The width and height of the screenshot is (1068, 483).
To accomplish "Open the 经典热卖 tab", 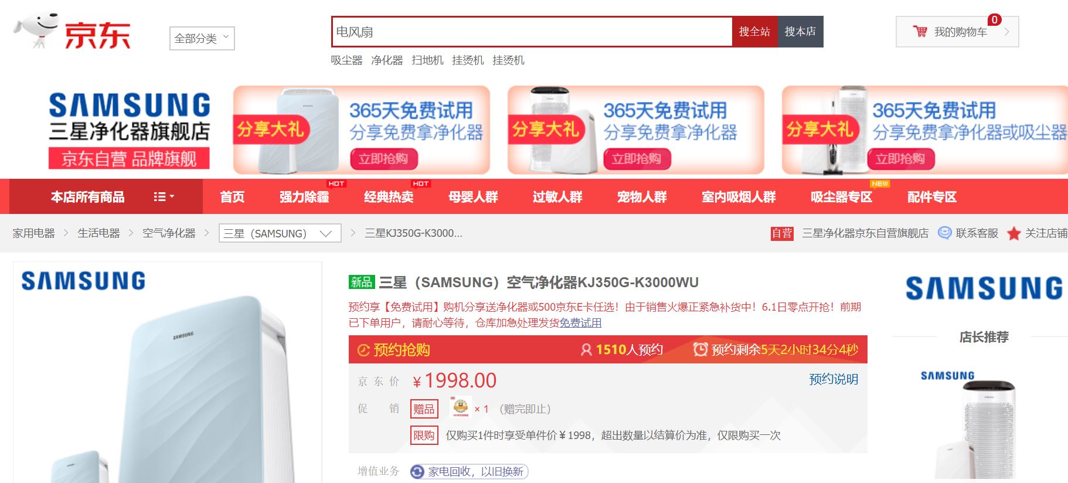I will coord(389,197).
